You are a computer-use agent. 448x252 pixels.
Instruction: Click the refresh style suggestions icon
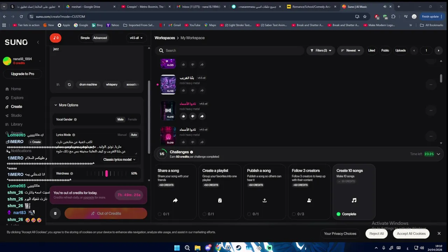(69, 84)
